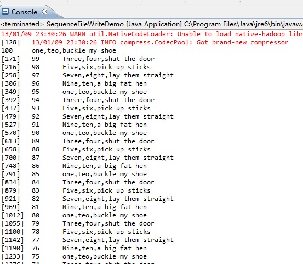Click the row with position [1142]
303x264 pixels.
tap(88, 240)
